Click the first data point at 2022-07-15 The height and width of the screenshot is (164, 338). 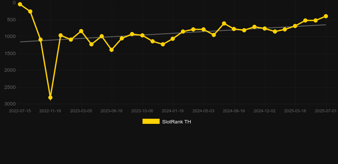pos(20,4)
